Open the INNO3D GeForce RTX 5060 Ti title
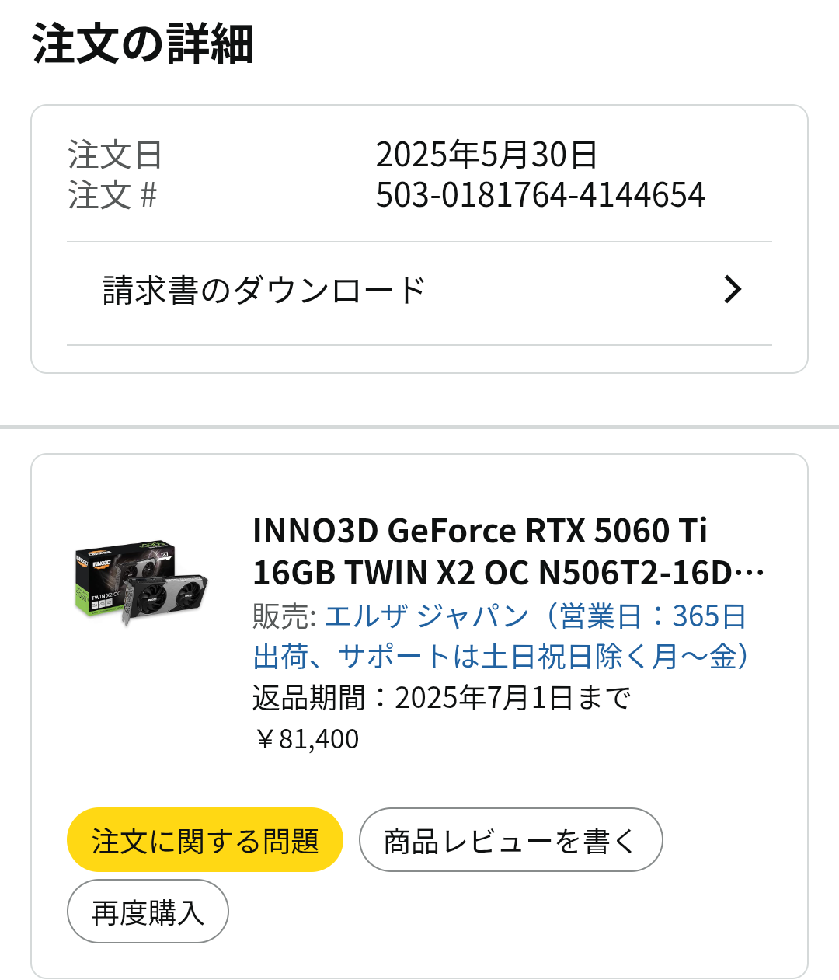839x980 pixels. (x=479, y=532)
